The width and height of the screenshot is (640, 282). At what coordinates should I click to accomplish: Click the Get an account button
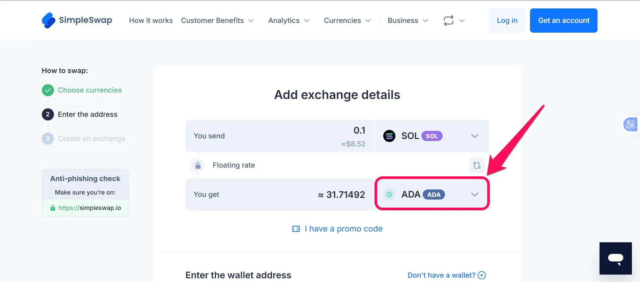(x=563, y=20)
